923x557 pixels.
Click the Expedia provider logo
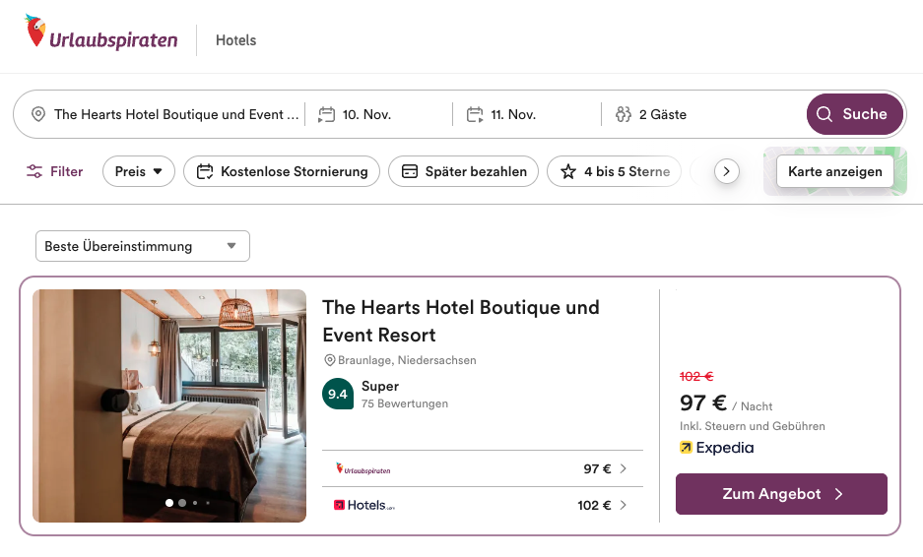(x=716, y=448)
